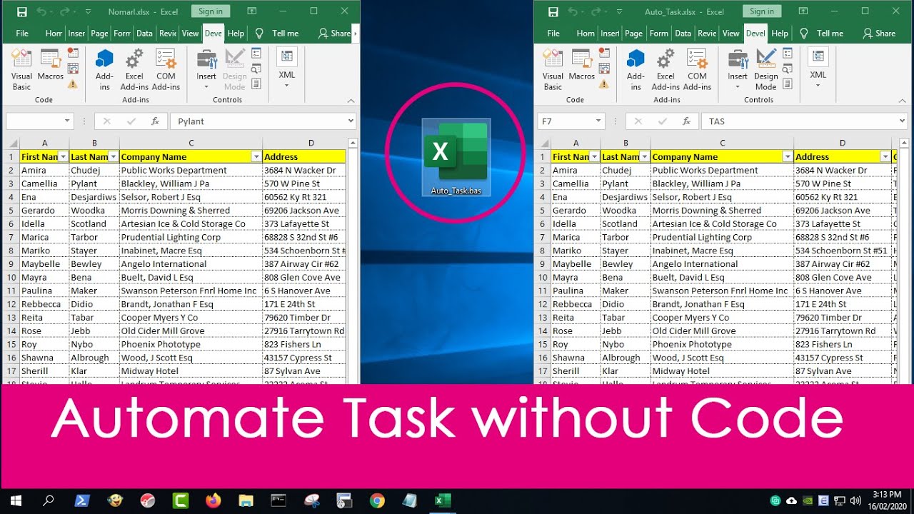Open Visual Basic editor in Auto_Task.xlsx window
Viewport: 914px width, 514px height.
(553, 70)
